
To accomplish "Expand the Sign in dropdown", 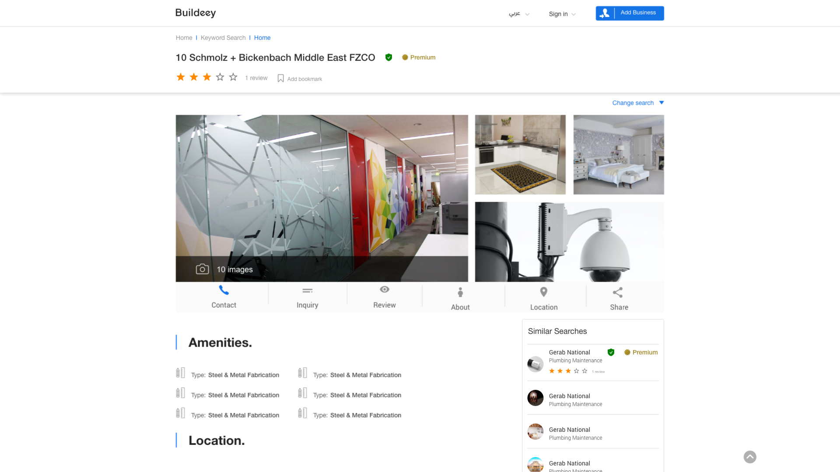I will pos(562,14).
